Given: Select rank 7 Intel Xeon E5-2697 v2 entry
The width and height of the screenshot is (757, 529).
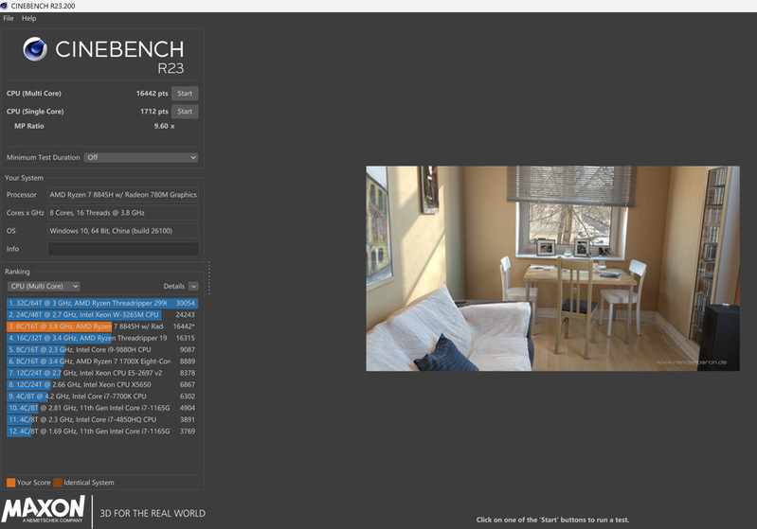Looking at the screenshot, I should click(102, 373).
